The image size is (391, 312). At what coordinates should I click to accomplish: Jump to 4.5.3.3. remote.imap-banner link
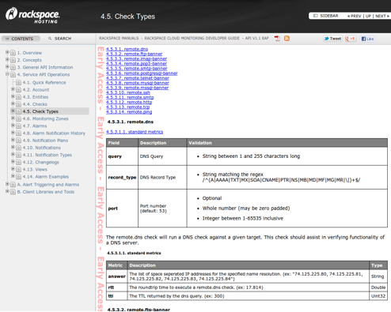coord(136,58)
